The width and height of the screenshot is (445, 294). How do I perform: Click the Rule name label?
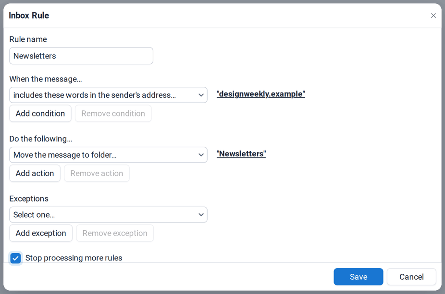[28, 39]
